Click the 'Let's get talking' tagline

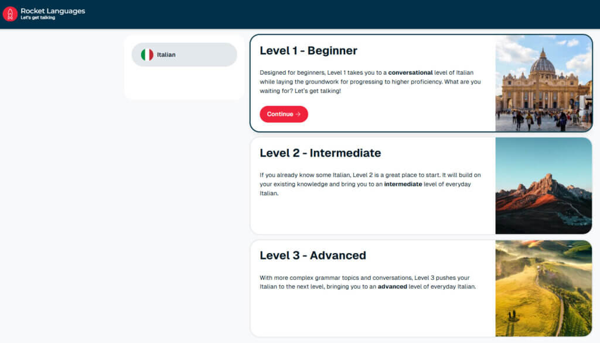coord(38,18)
